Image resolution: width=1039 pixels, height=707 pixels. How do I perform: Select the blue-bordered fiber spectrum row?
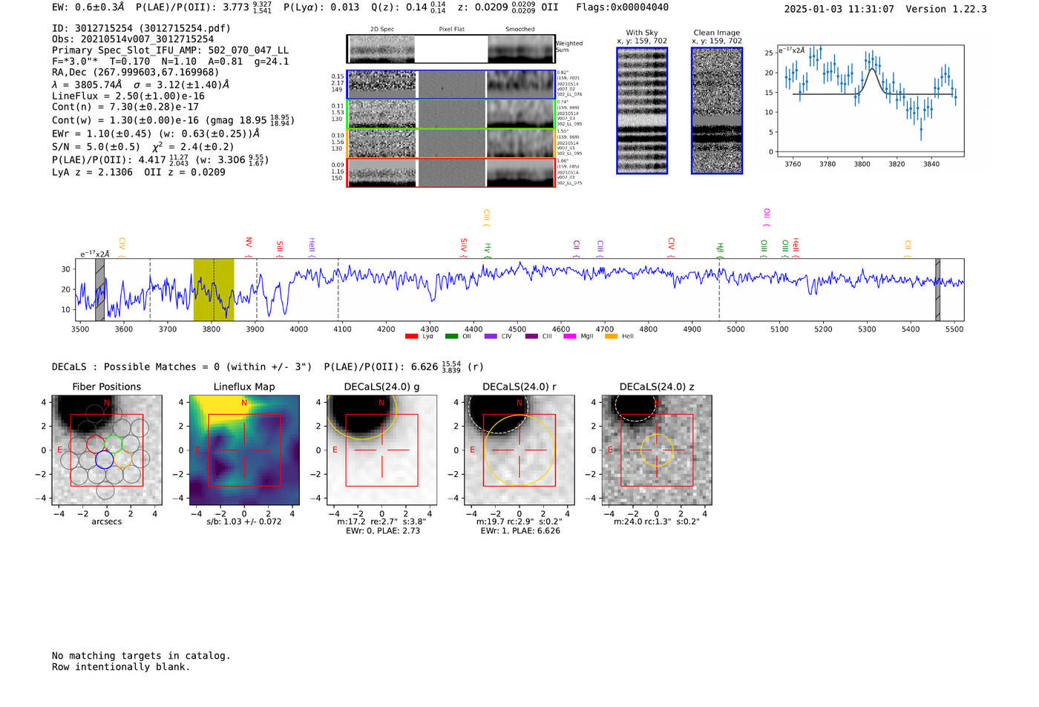[x=450, y=85]
